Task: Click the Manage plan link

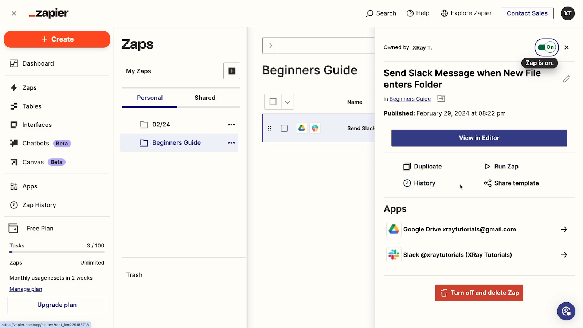Action: click(x=26, y=289)
